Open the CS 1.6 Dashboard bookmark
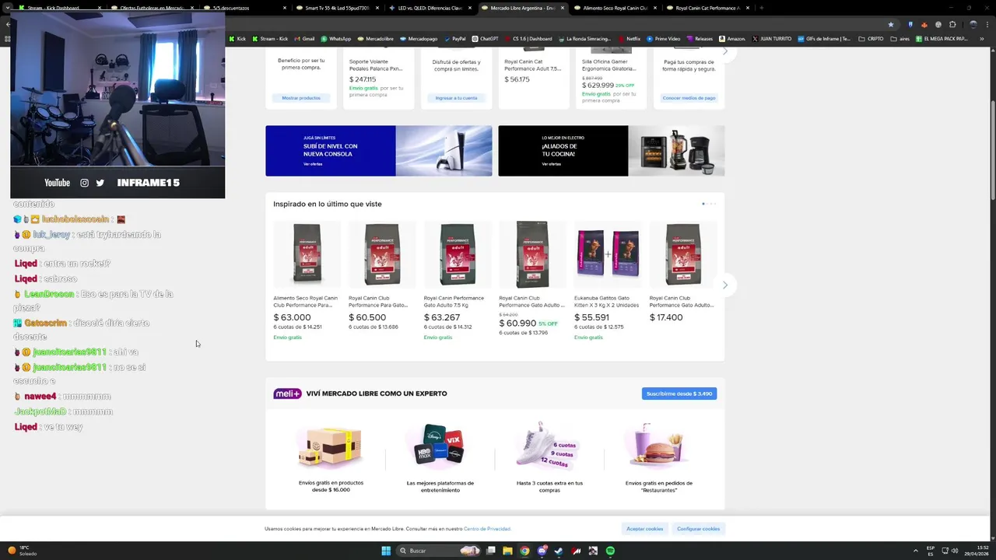 click(x=528, y=38)
